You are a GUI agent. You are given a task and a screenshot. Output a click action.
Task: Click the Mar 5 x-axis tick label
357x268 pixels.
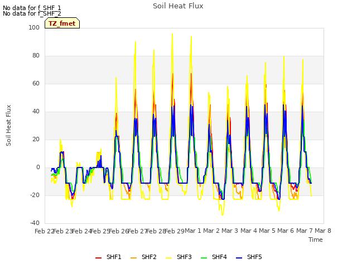[267, 231]
